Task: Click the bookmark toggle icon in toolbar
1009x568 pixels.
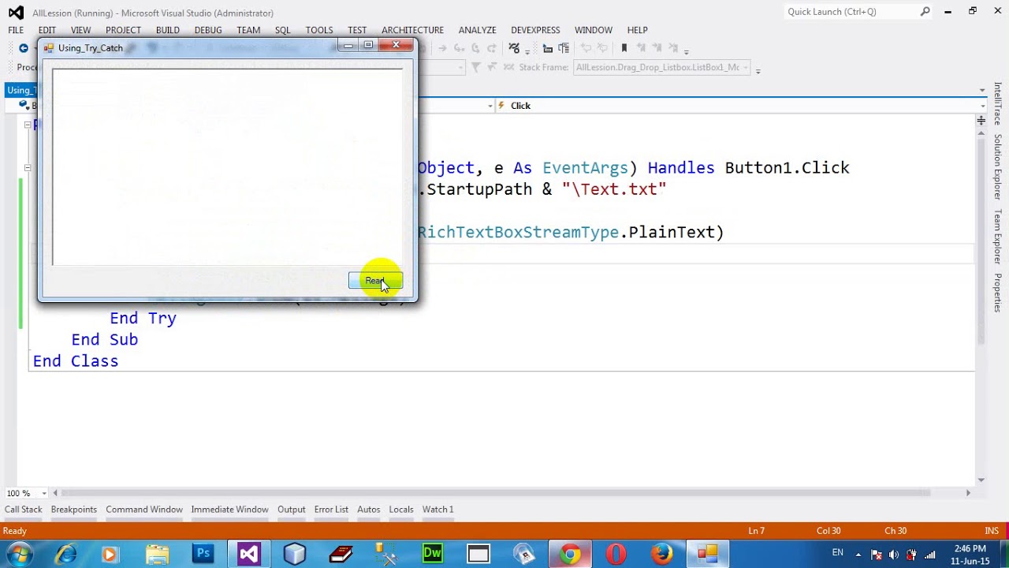Action: [624, 48]
